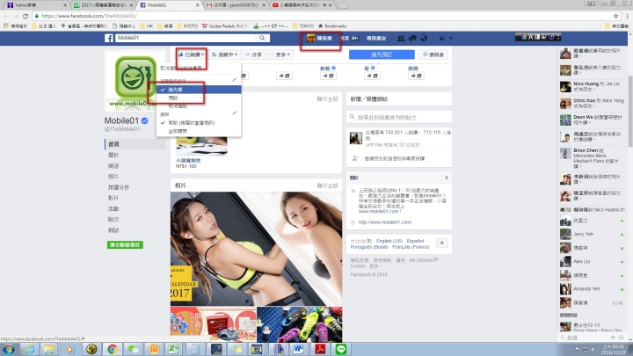Viewport: 633px width, 356px height.
Task: Launch Internet Explorer from the taskbar
Action: click(29, 349)
